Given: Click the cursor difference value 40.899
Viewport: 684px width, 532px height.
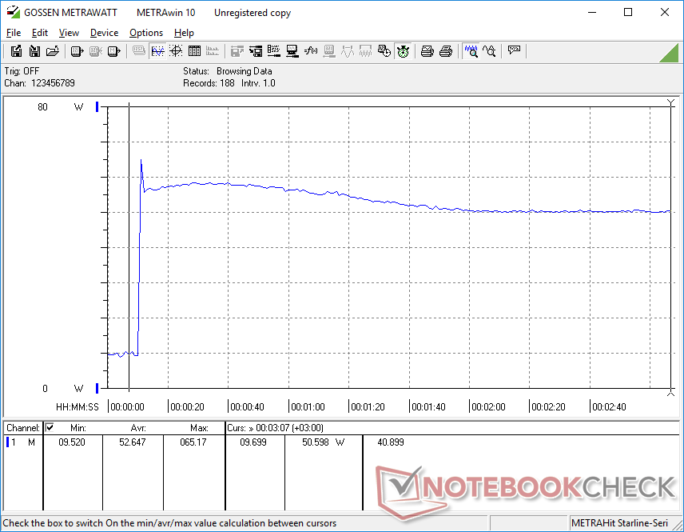Looking at the screenshot, I should coord(391,442).
